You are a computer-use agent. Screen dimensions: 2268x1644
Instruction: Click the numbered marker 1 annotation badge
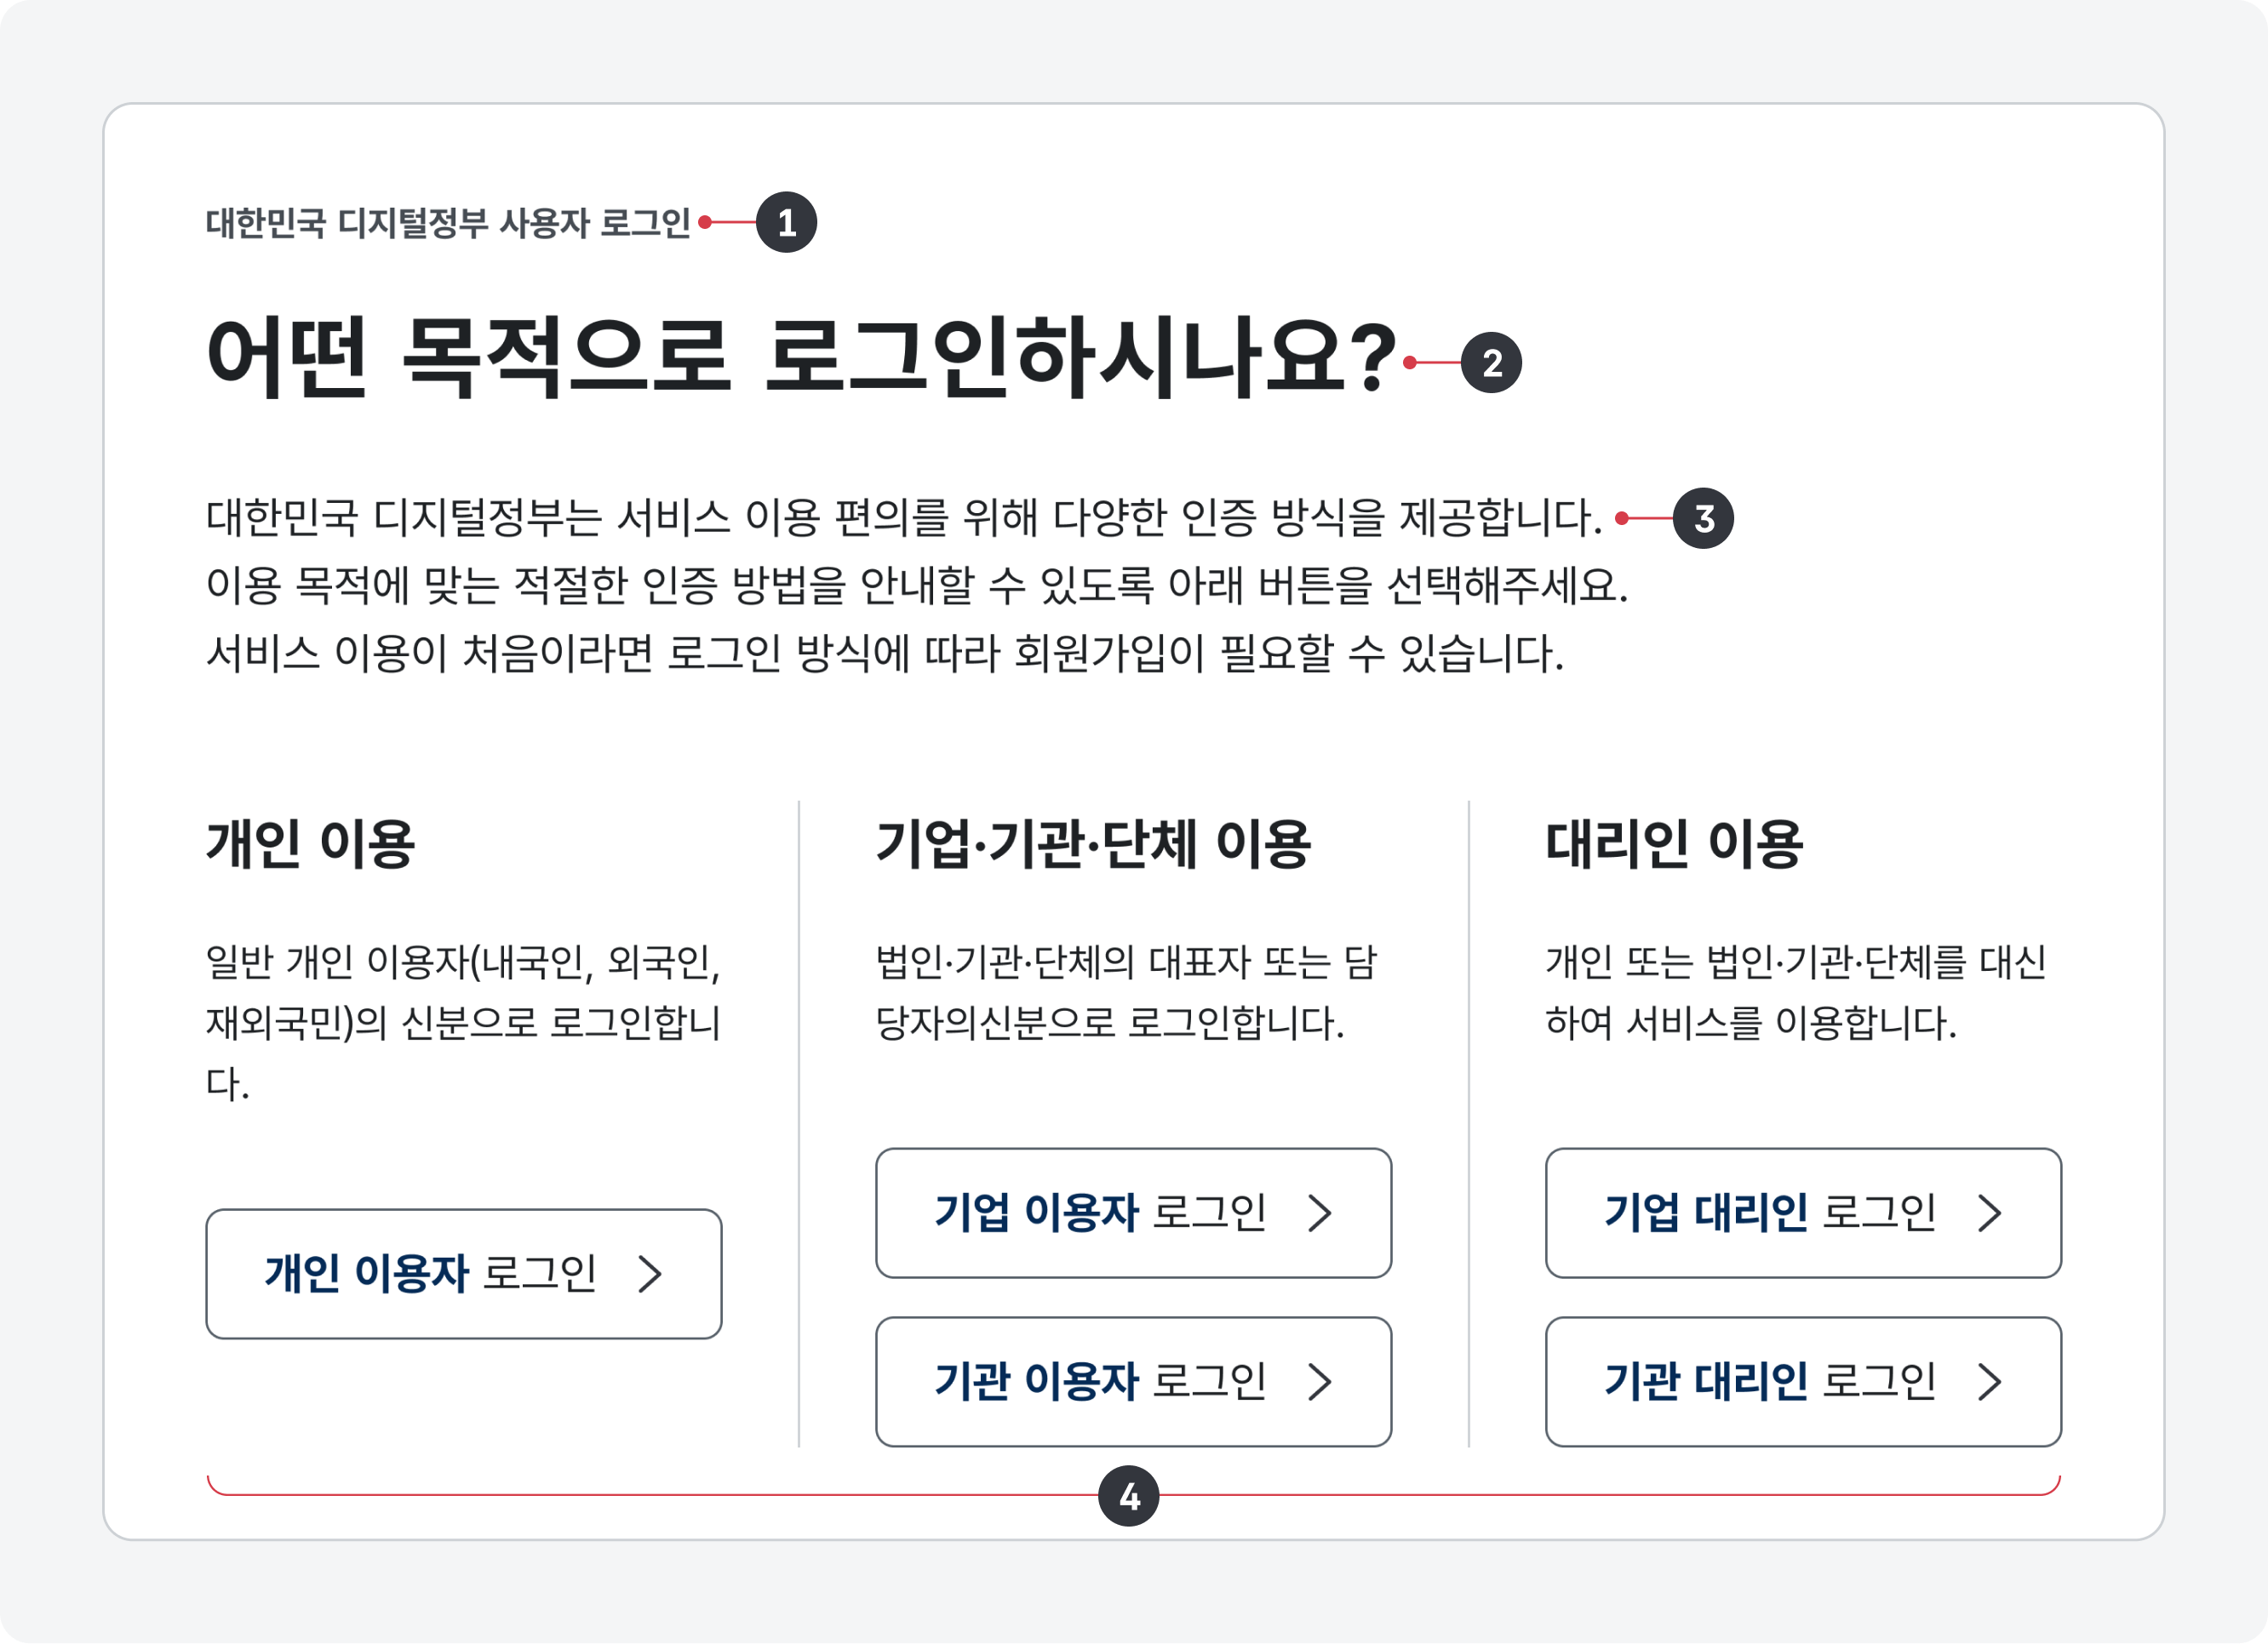(x=789, y=220)
